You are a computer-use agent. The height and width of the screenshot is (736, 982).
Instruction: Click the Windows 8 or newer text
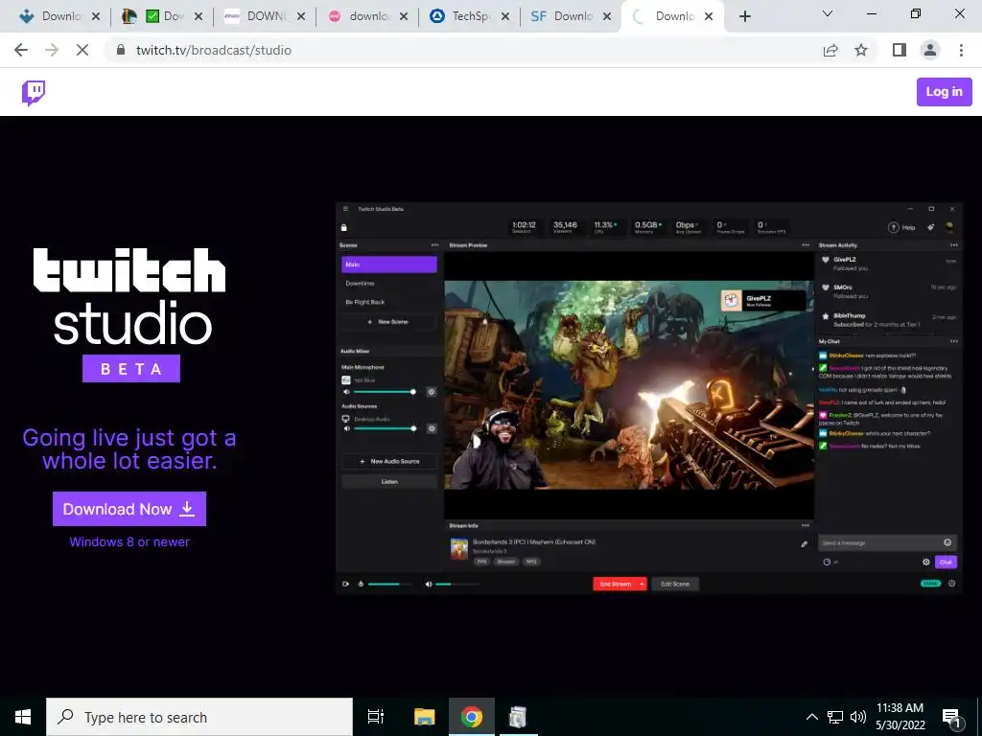[129, 542]
